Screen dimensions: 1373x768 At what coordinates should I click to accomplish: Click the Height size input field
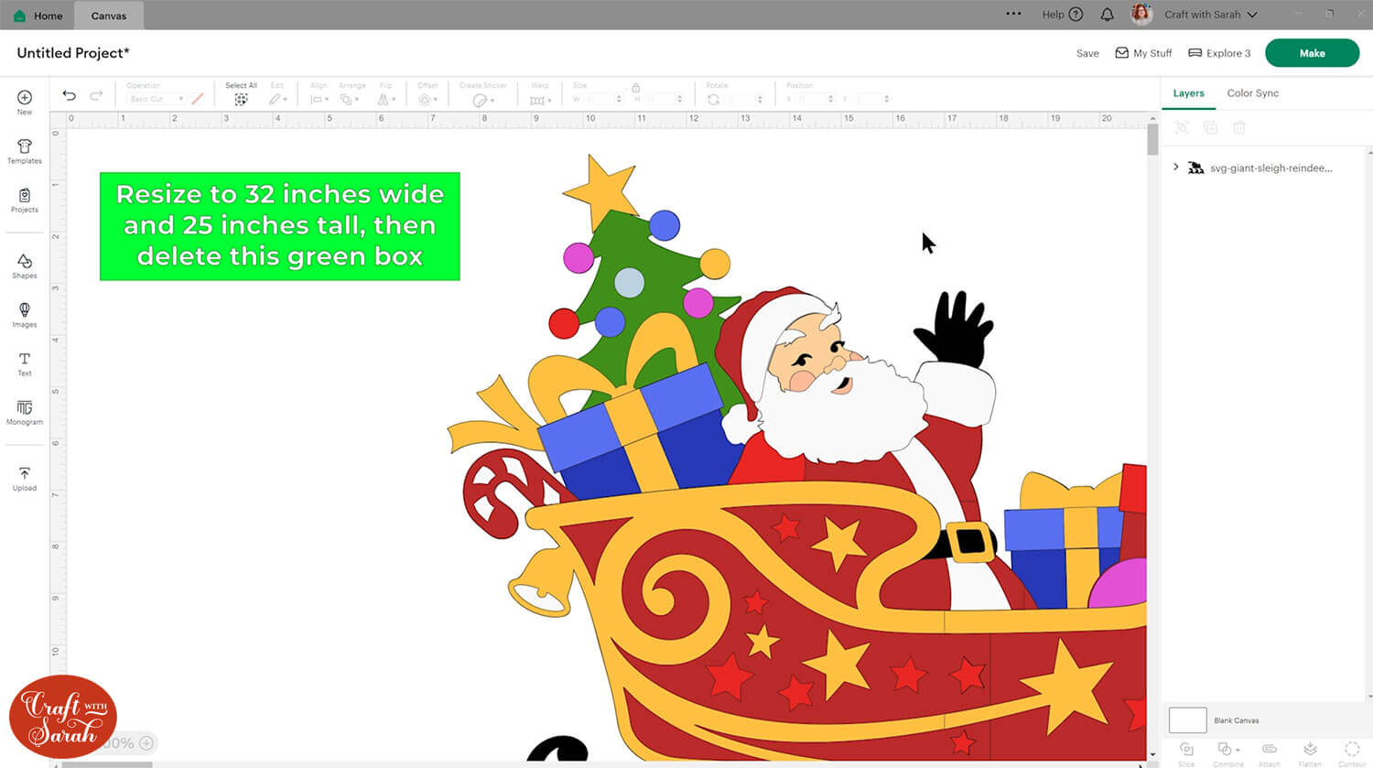click(665, 99)
